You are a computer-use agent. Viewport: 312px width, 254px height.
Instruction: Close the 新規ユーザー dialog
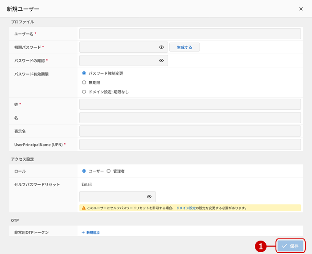coord(301,9)
